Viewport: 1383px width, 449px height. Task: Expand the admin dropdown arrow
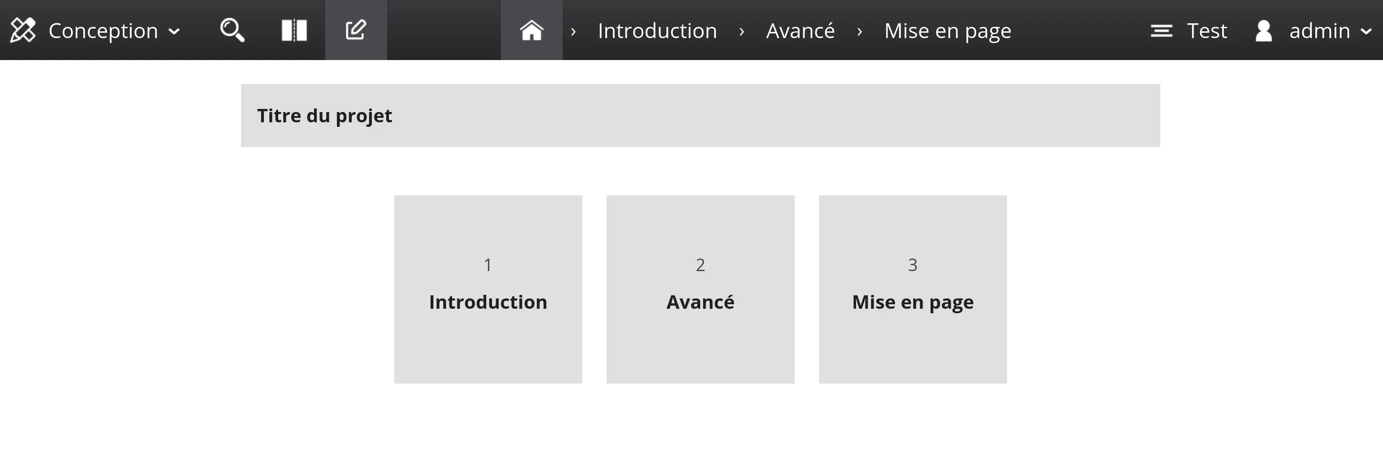pyautogui.click(x=1366, y=32)
